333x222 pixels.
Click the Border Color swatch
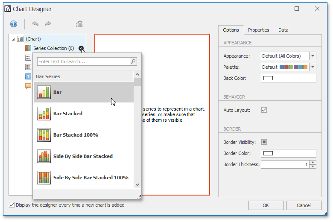tap(268, 153)
